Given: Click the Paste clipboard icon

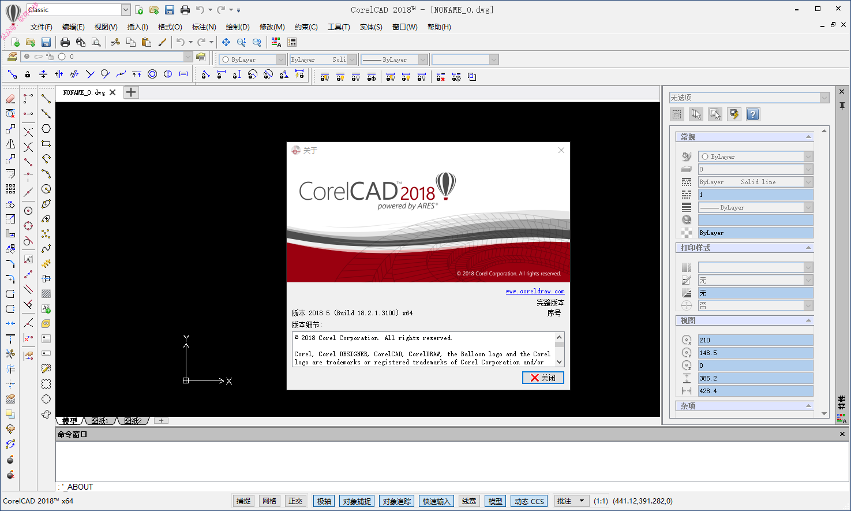Looking at the screenshot, I should pos(147,42).
